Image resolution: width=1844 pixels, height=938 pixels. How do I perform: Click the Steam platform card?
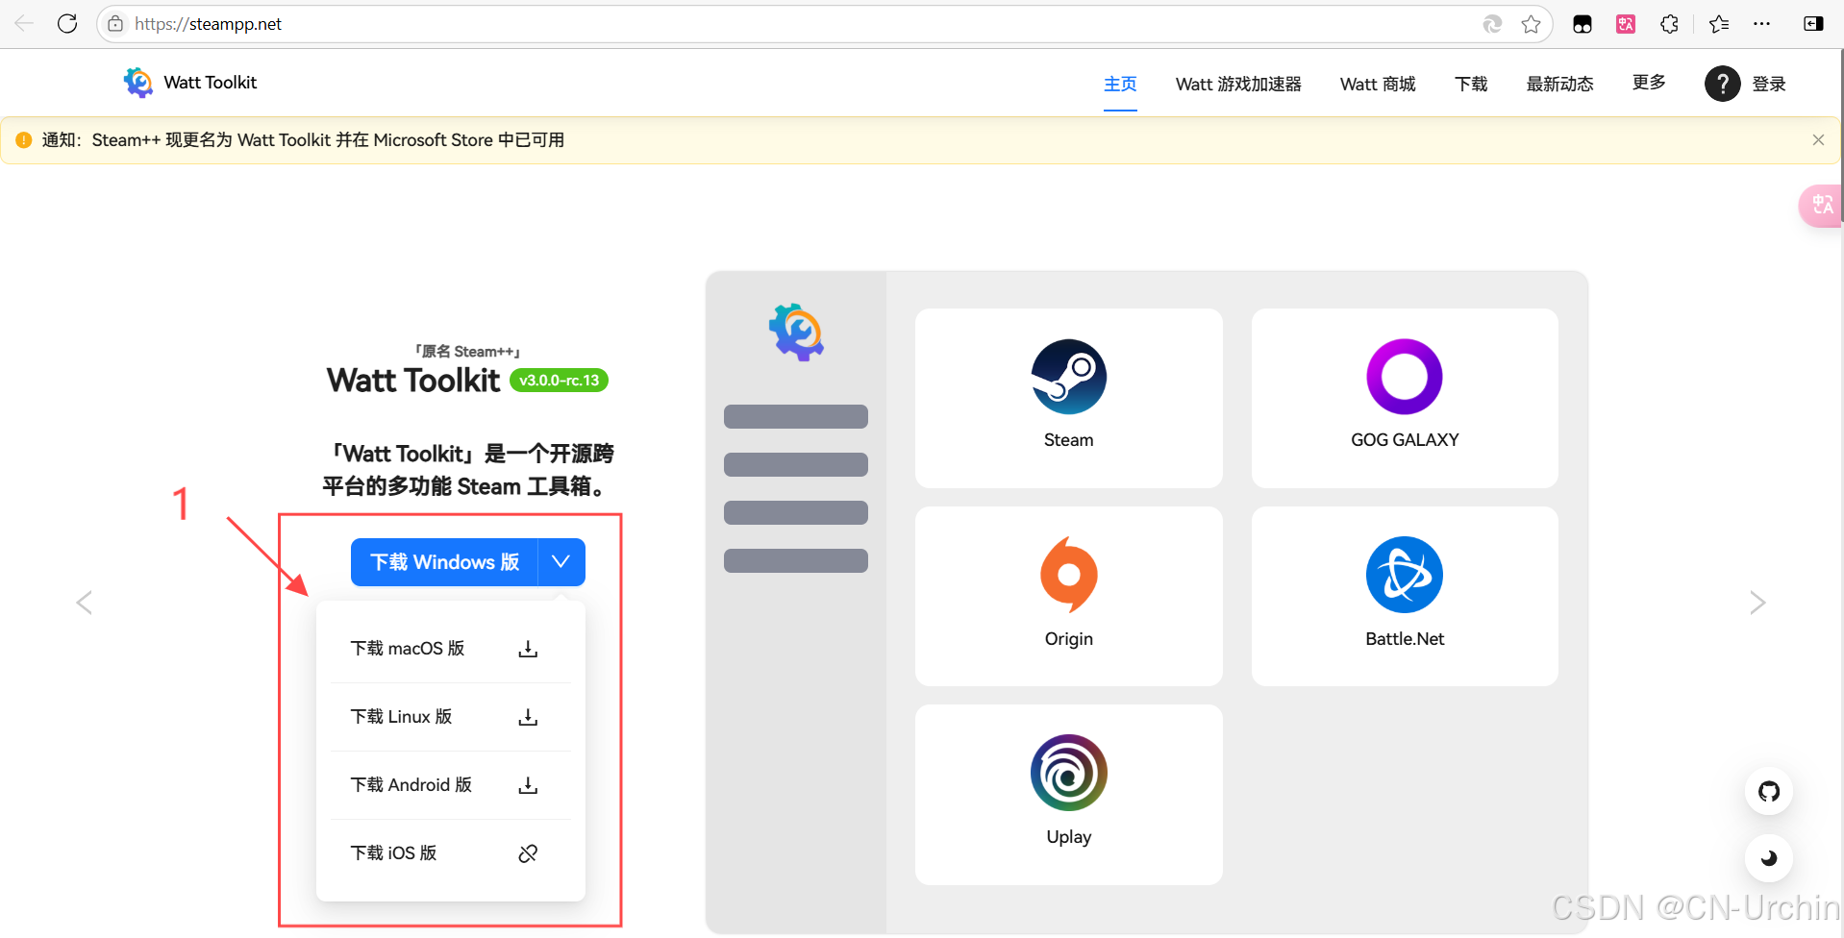pyautogui.click(x=1068, y=398)
